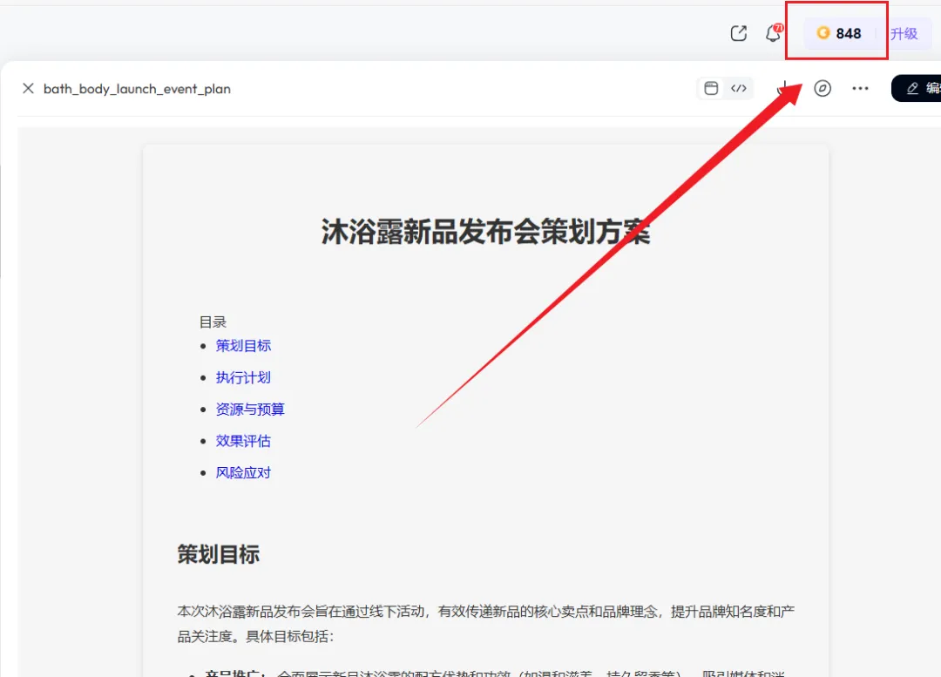Close the bath_body_launch_event_plan document panel
941x677 pixels.
tap(28, 89)
